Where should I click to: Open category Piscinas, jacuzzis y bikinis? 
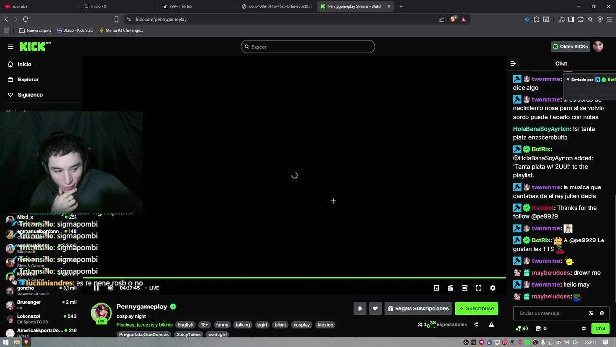click(144, 325)
